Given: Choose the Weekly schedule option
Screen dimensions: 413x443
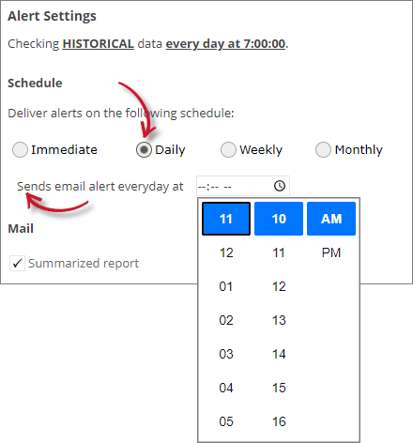Looking at the screenshot, I should 228,149.
